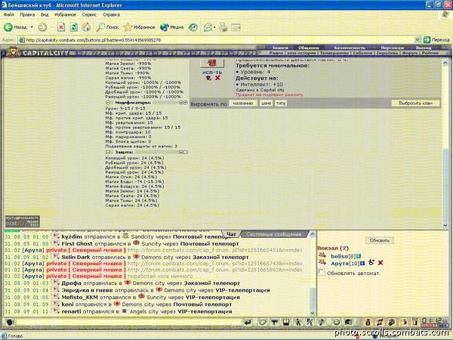Image resolution: width=453 pixels, height=340 pixels.
Task: Open the Безопасность game menu
Action: (x=350, y=48)
